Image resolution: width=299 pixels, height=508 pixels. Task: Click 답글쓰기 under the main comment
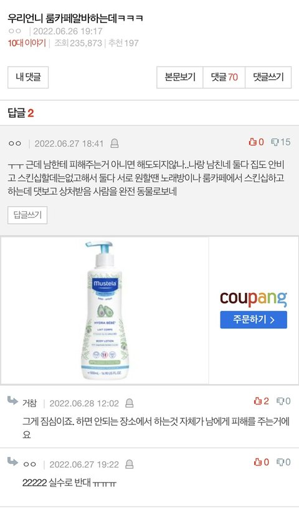point(27,215)
